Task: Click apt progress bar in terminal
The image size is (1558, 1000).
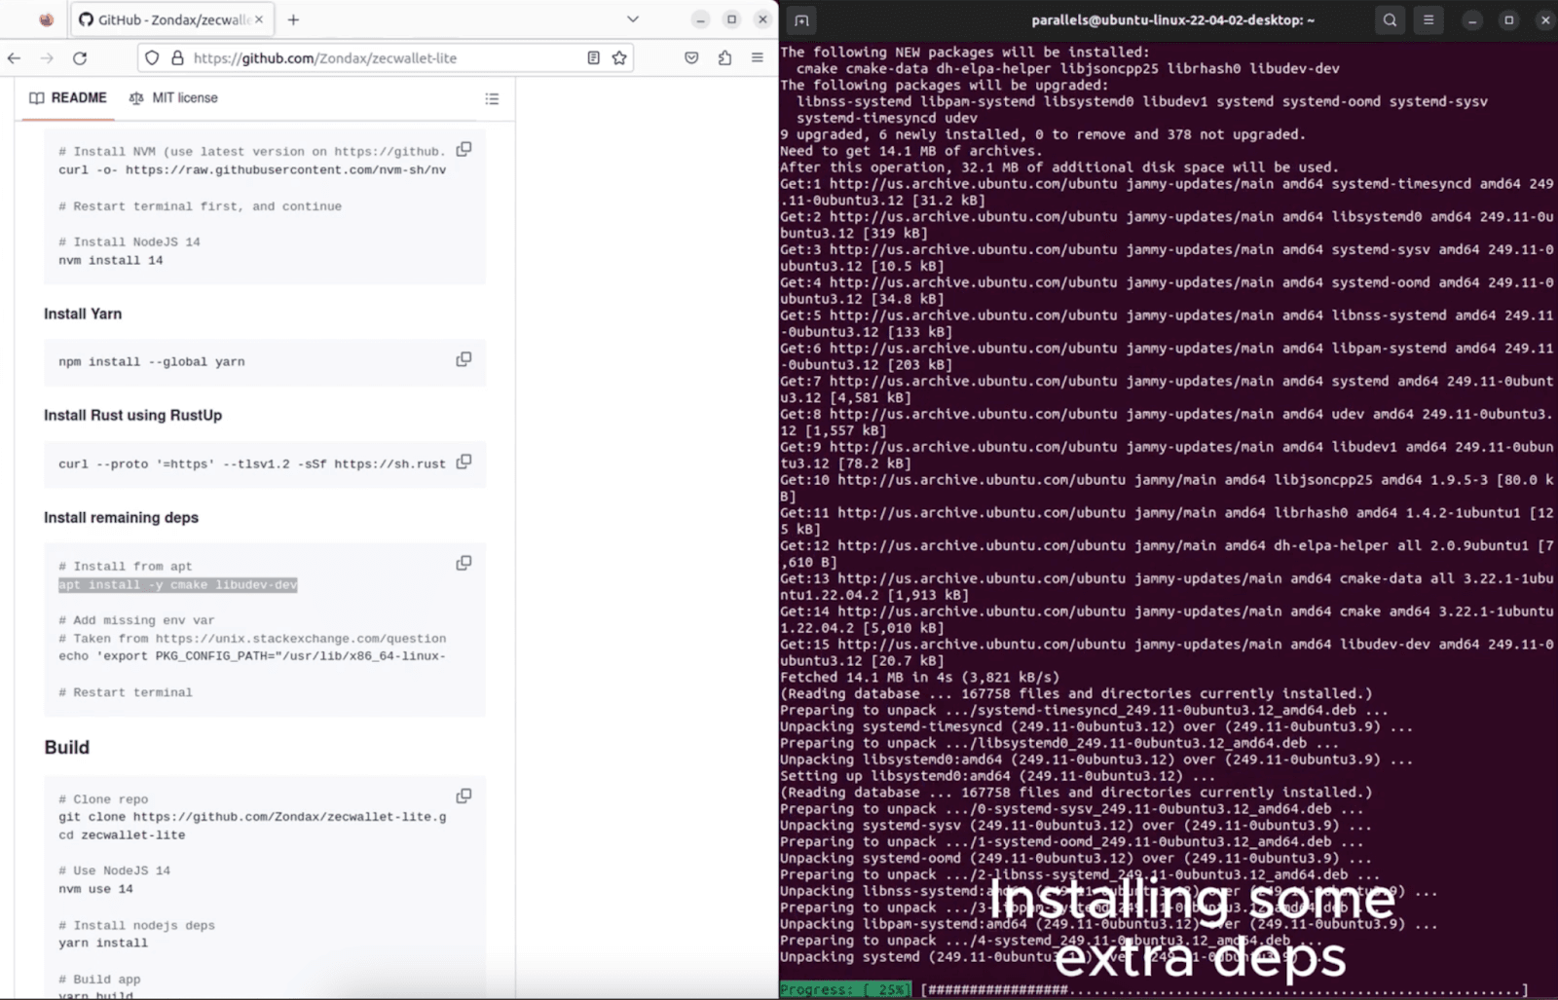Action: 1224,990
